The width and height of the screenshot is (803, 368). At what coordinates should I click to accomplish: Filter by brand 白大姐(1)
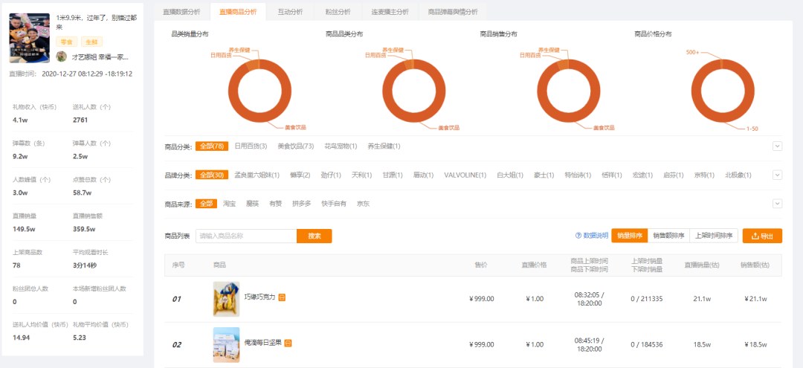[x=510, y=175]
